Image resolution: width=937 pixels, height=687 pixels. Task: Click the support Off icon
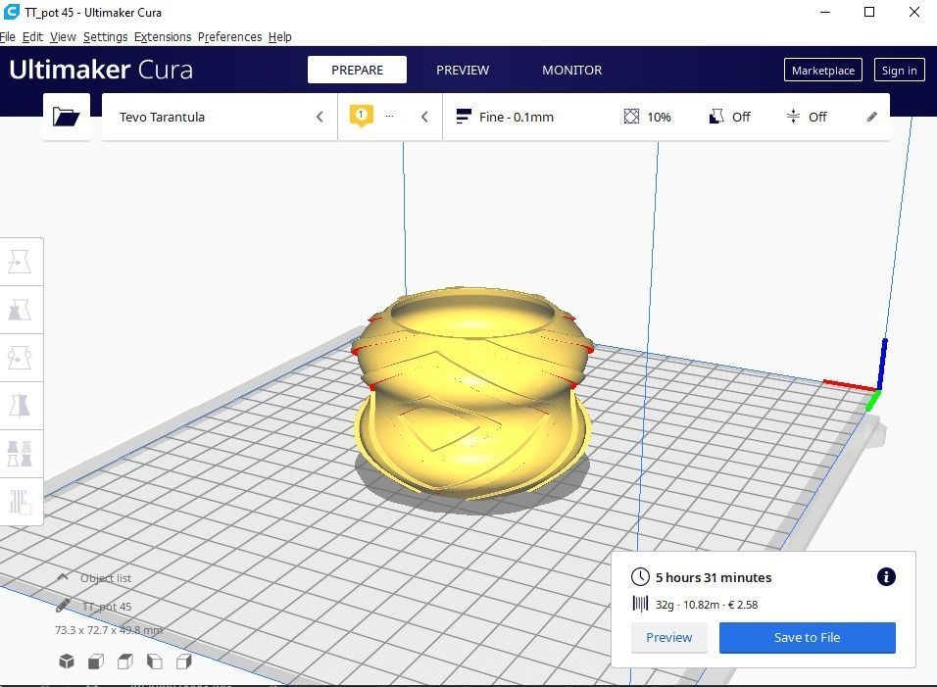pyautogui.click(x=715, y=117)
